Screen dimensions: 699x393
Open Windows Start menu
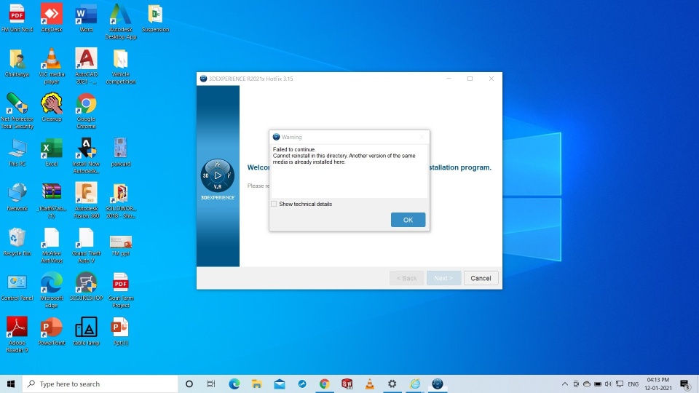click(11, 384)
